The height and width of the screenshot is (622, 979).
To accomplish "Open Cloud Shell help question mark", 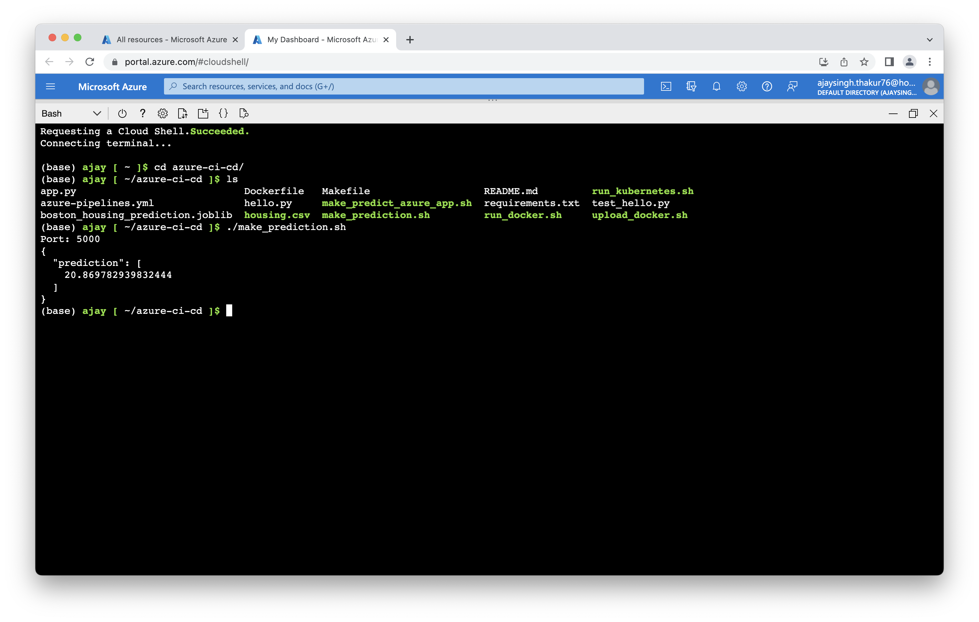I will pyautogui.click(x=142, y=114).
